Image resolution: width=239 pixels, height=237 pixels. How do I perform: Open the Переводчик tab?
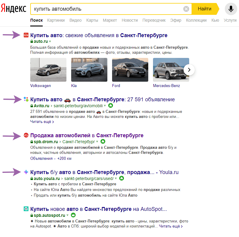click(154, 20)
